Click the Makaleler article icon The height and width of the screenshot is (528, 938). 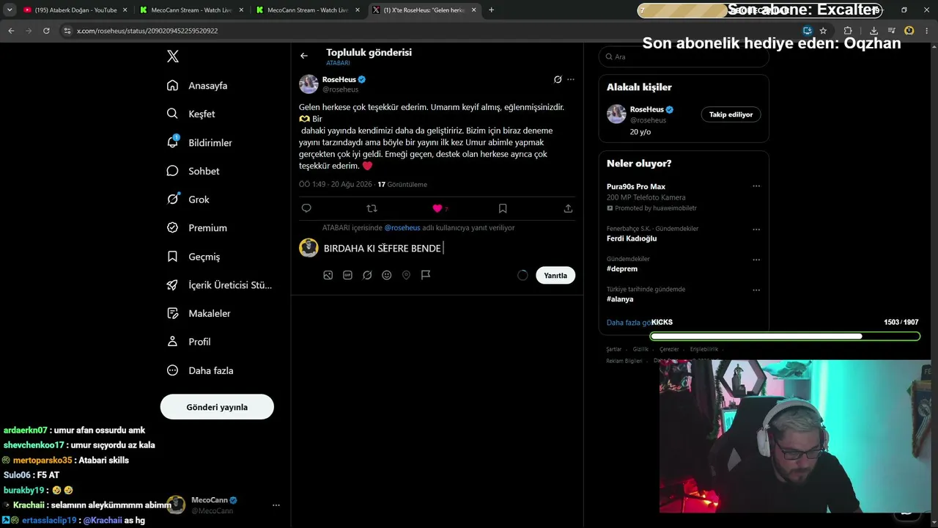click(173, 313)
